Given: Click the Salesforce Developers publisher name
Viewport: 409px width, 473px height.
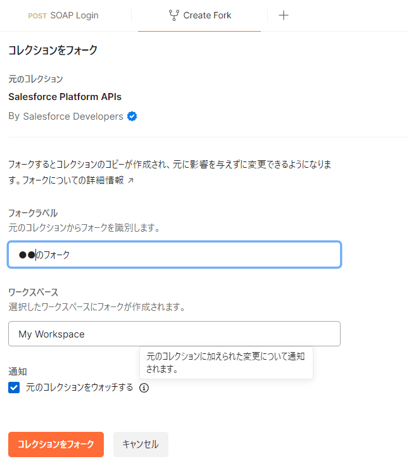Looking at the screenshot, I should [73, 117].
